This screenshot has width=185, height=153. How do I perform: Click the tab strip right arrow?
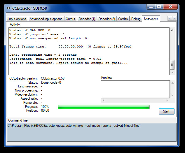click(x=174, y=18)
